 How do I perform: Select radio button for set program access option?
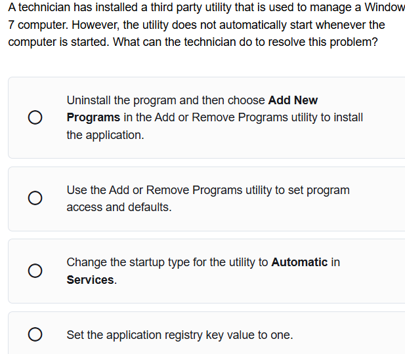[x=35, y=198]
